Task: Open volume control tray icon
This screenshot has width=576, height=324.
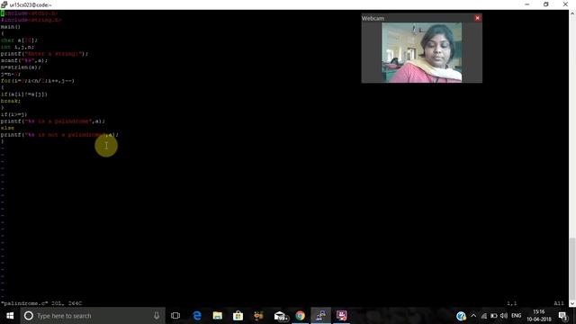Action: 504,316
